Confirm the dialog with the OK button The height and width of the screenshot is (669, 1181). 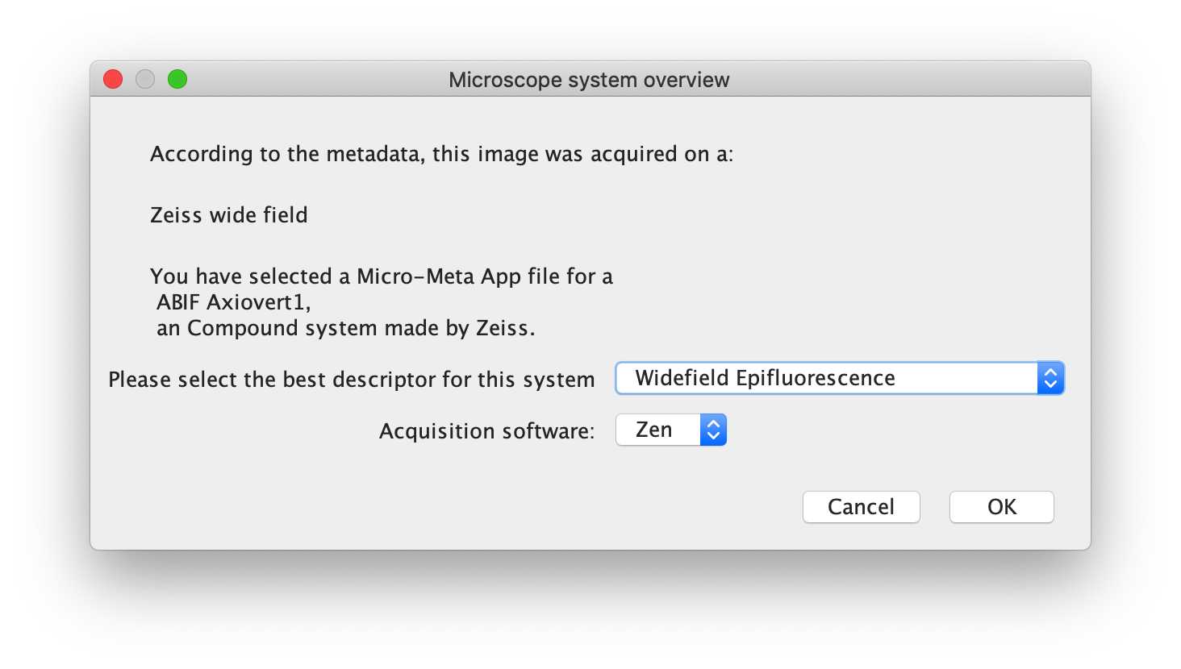click(1001, 507)
